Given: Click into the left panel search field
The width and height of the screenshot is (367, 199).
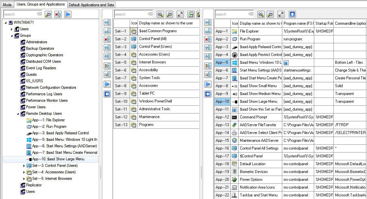Looking at the screenshot, I should (x=20, y=14).
